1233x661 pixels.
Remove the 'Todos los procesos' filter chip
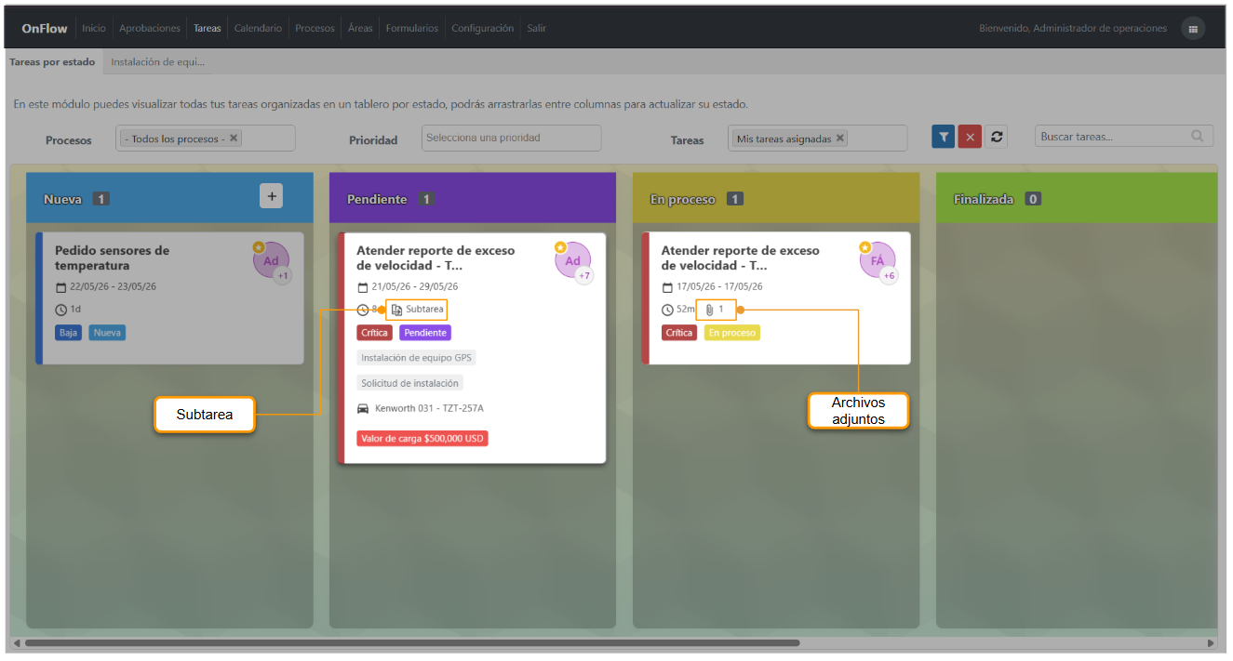pos(234,138)
